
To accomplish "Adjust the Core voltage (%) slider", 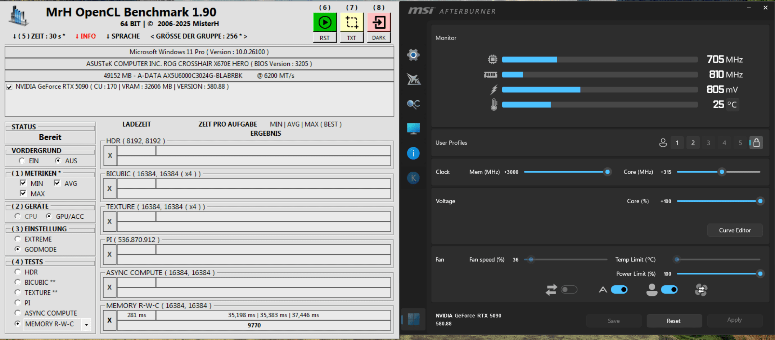I will [x=760, y=201].
